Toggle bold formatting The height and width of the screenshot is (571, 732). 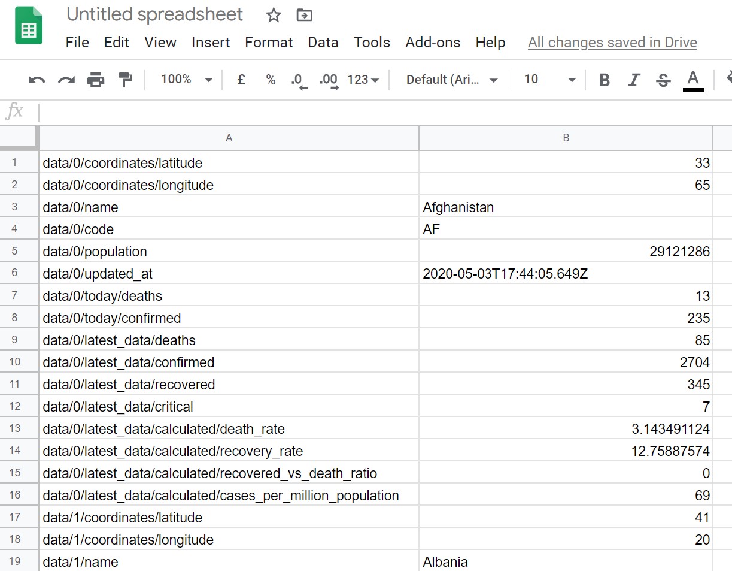coord(605,80)
